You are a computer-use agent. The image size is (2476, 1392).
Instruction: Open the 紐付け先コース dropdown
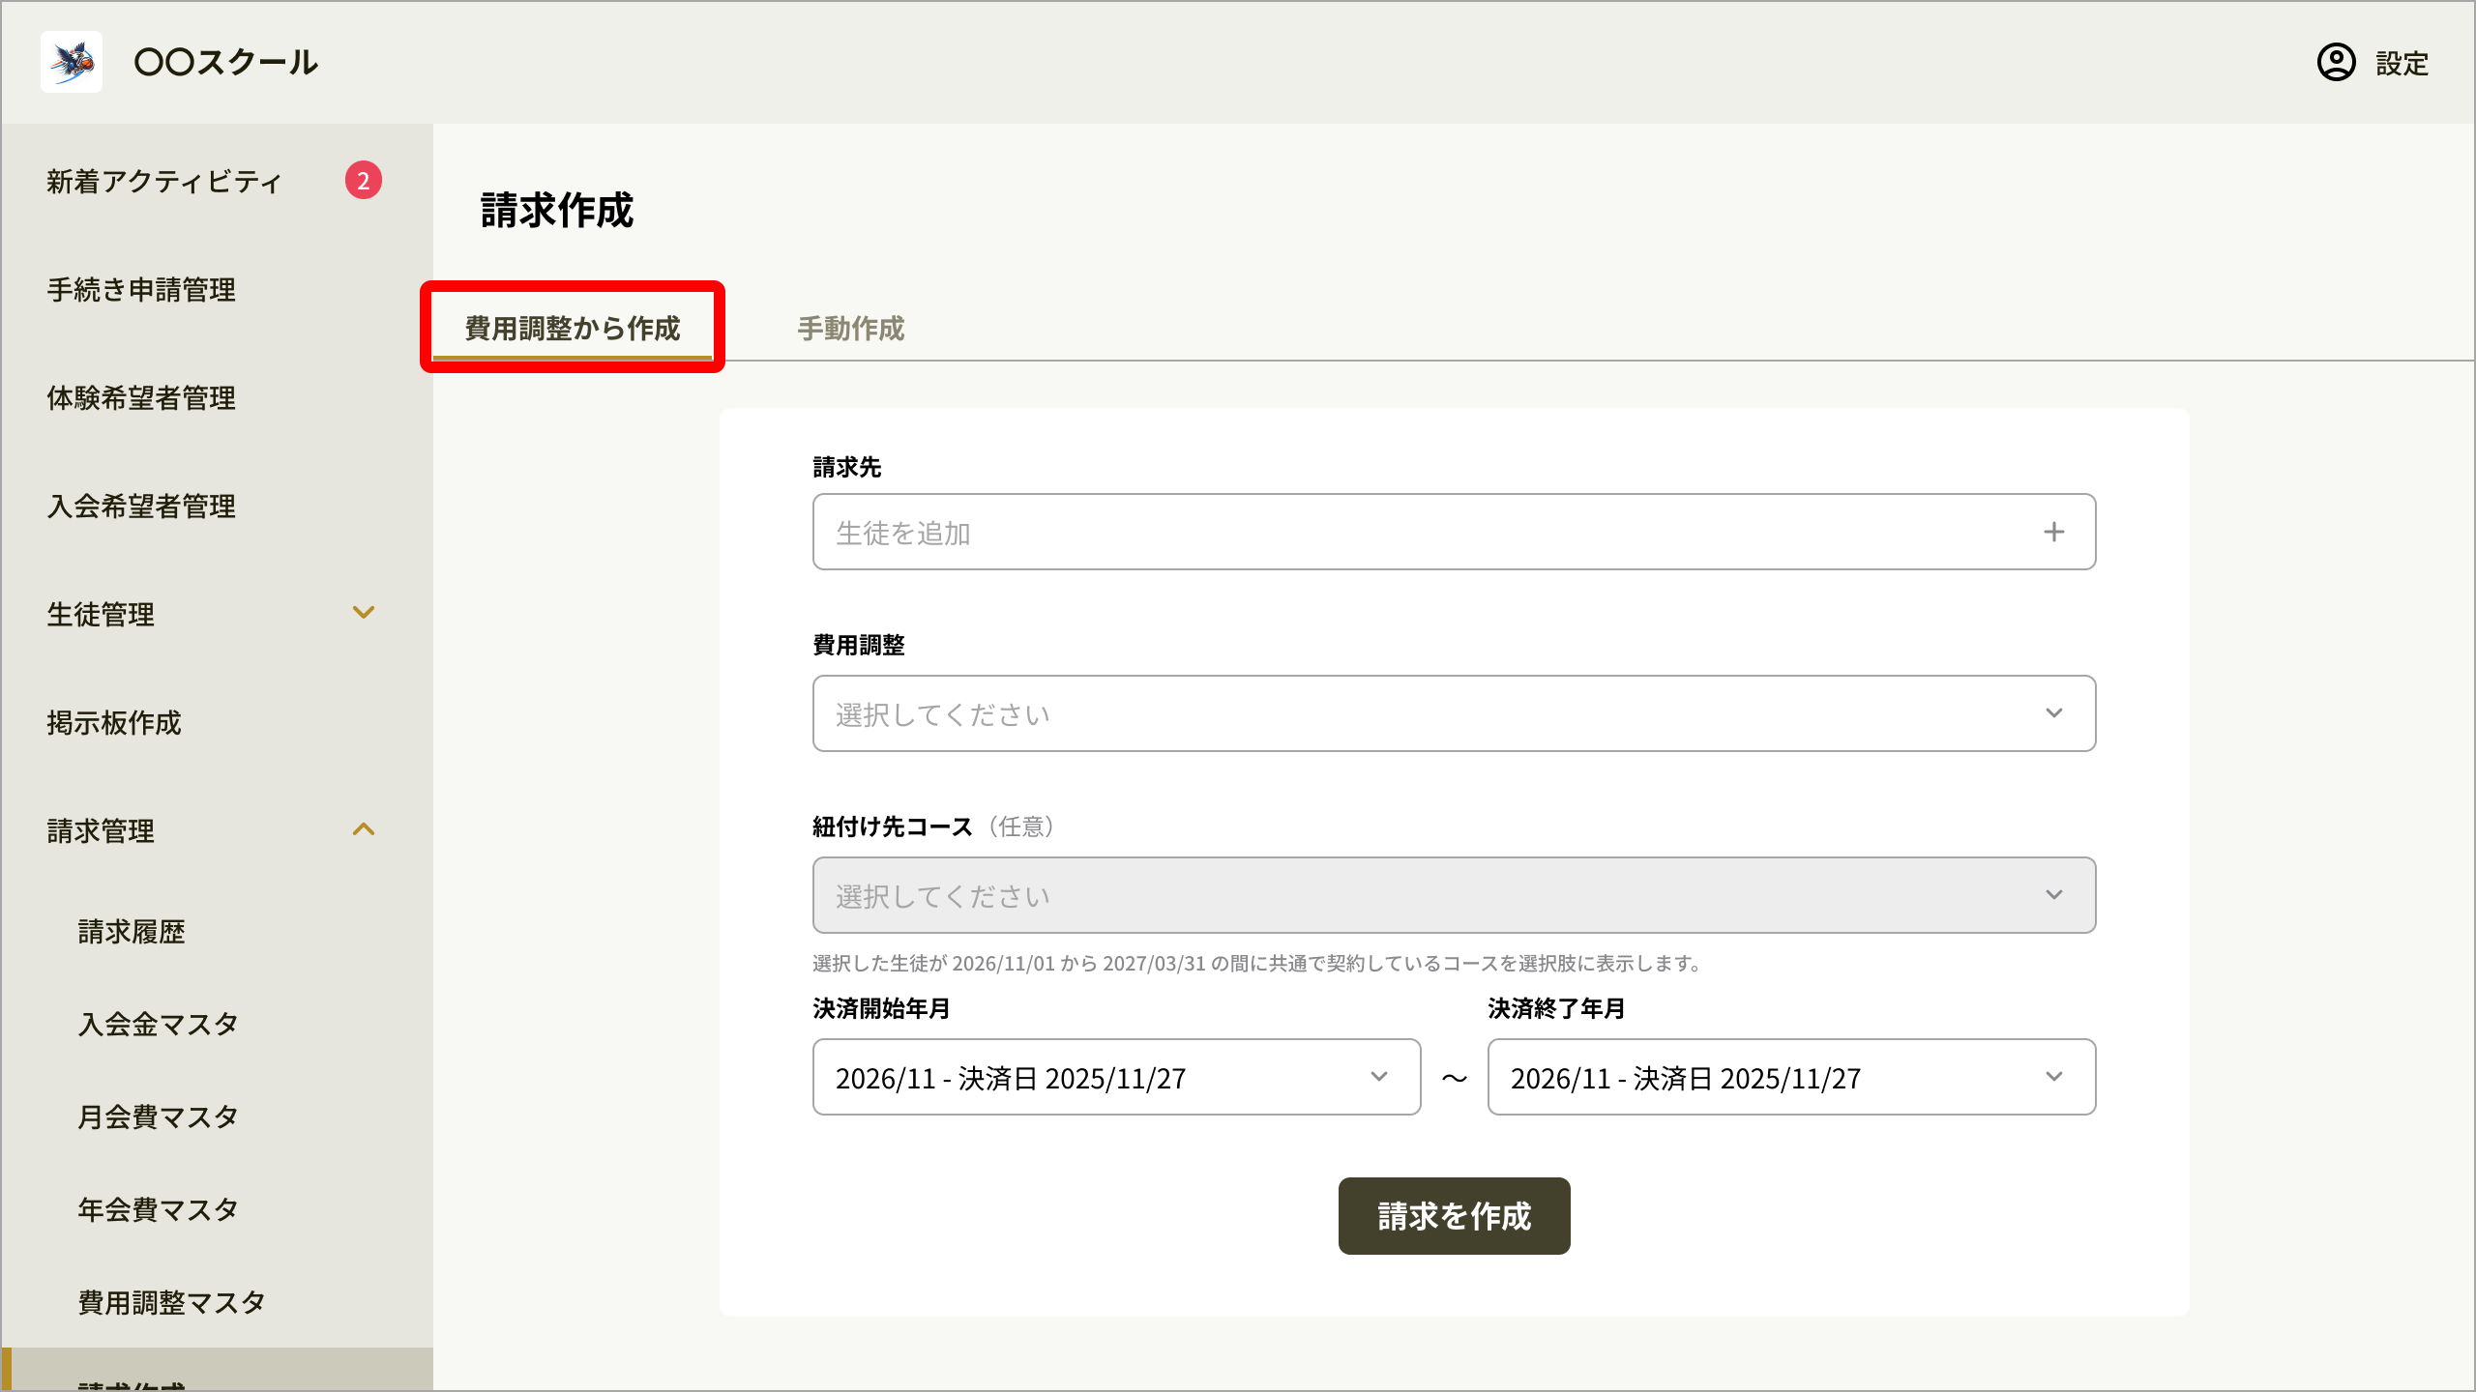(x=1454, y=895)
